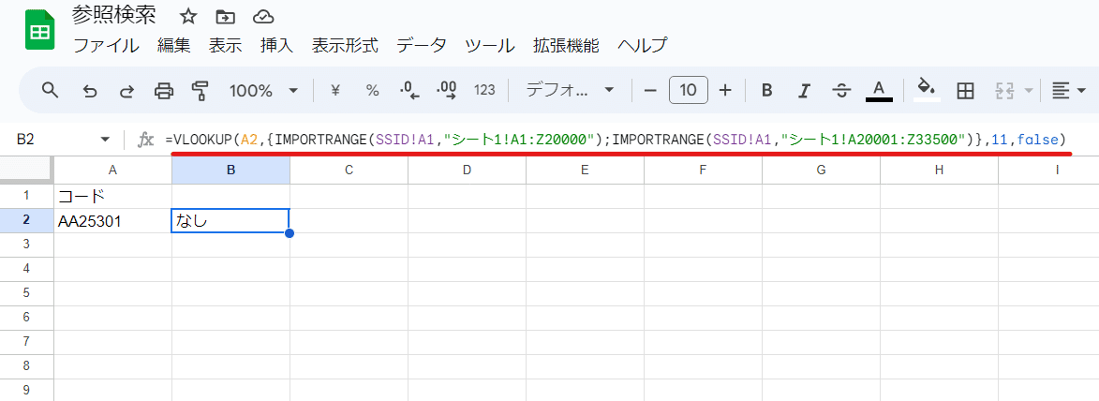Viewport: 1099px width, 401px height.
Task: Select row 5 header
Action: tap(26, 294)
